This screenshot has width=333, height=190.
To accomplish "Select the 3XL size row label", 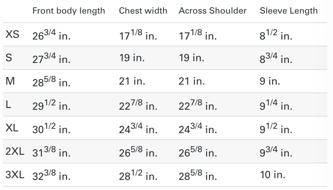I will point(15,175).
